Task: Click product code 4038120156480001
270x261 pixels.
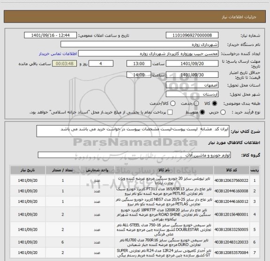Action: tap(231, 215)
